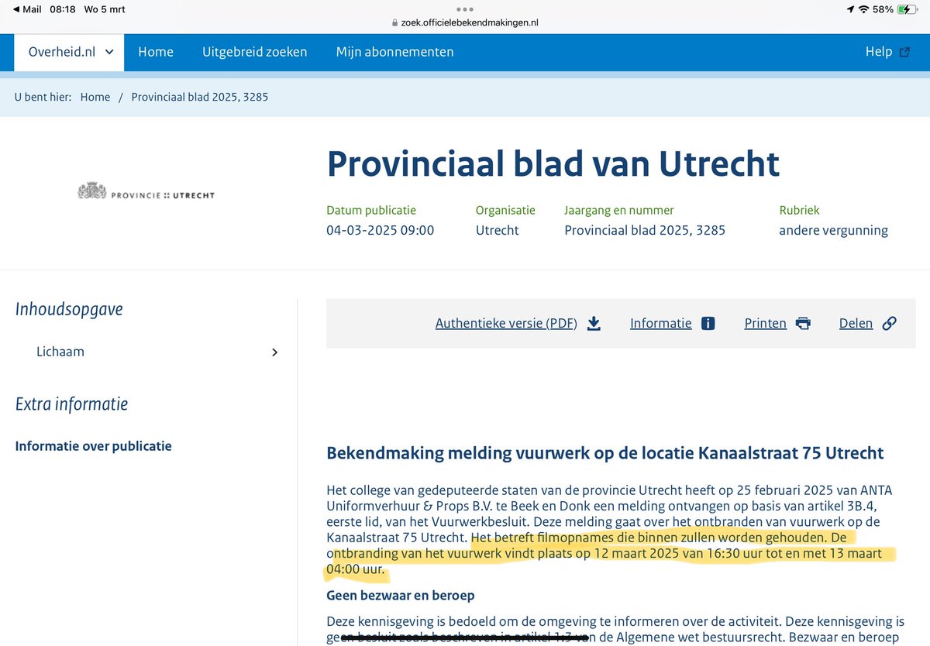Image resolution: width=930 pixels, height=646 pixels.
Task: Click Home in the breadcrumb trail
Action: [95, 97]
